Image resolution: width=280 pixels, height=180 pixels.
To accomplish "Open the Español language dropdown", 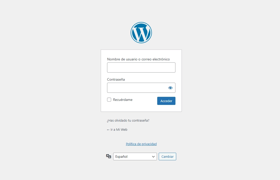I will coord(135,156).
